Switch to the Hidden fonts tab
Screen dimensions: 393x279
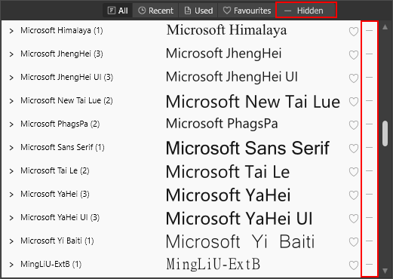(306, 11)
